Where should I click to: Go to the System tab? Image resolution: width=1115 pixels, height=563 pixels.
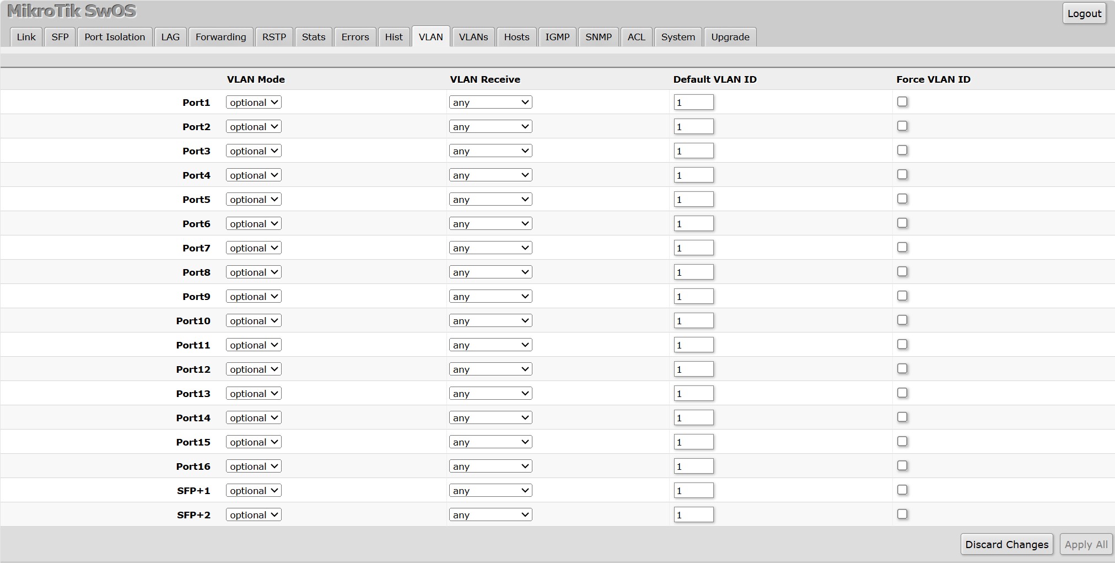tap(678, 37)
